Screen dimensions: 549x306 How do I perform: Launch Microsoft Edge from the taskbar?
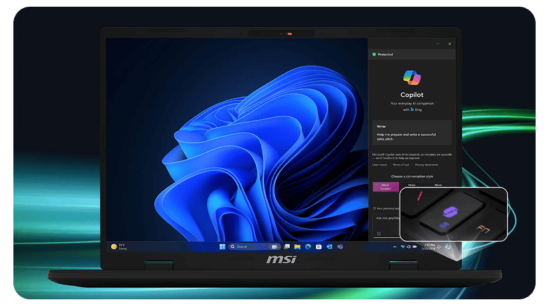tap(308, 246)
